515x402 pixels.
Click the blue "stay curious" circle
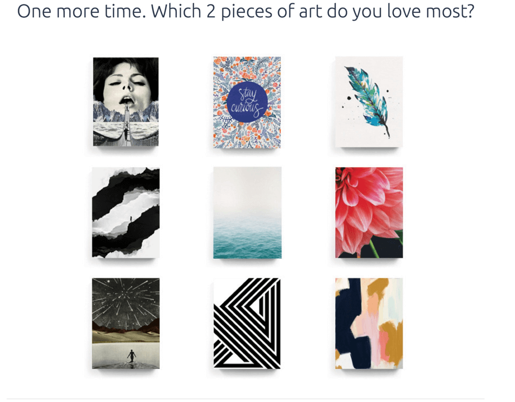247,102
